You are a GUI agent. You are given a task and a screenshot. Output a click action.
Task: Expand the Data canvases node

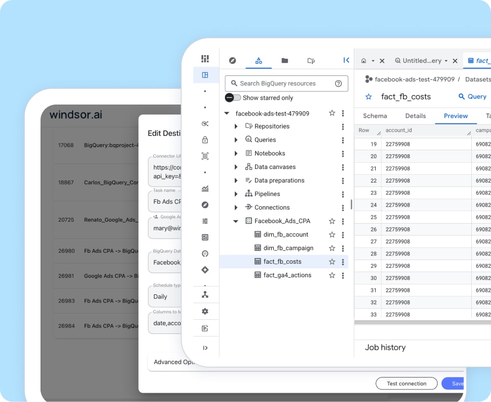click(236, 167)
